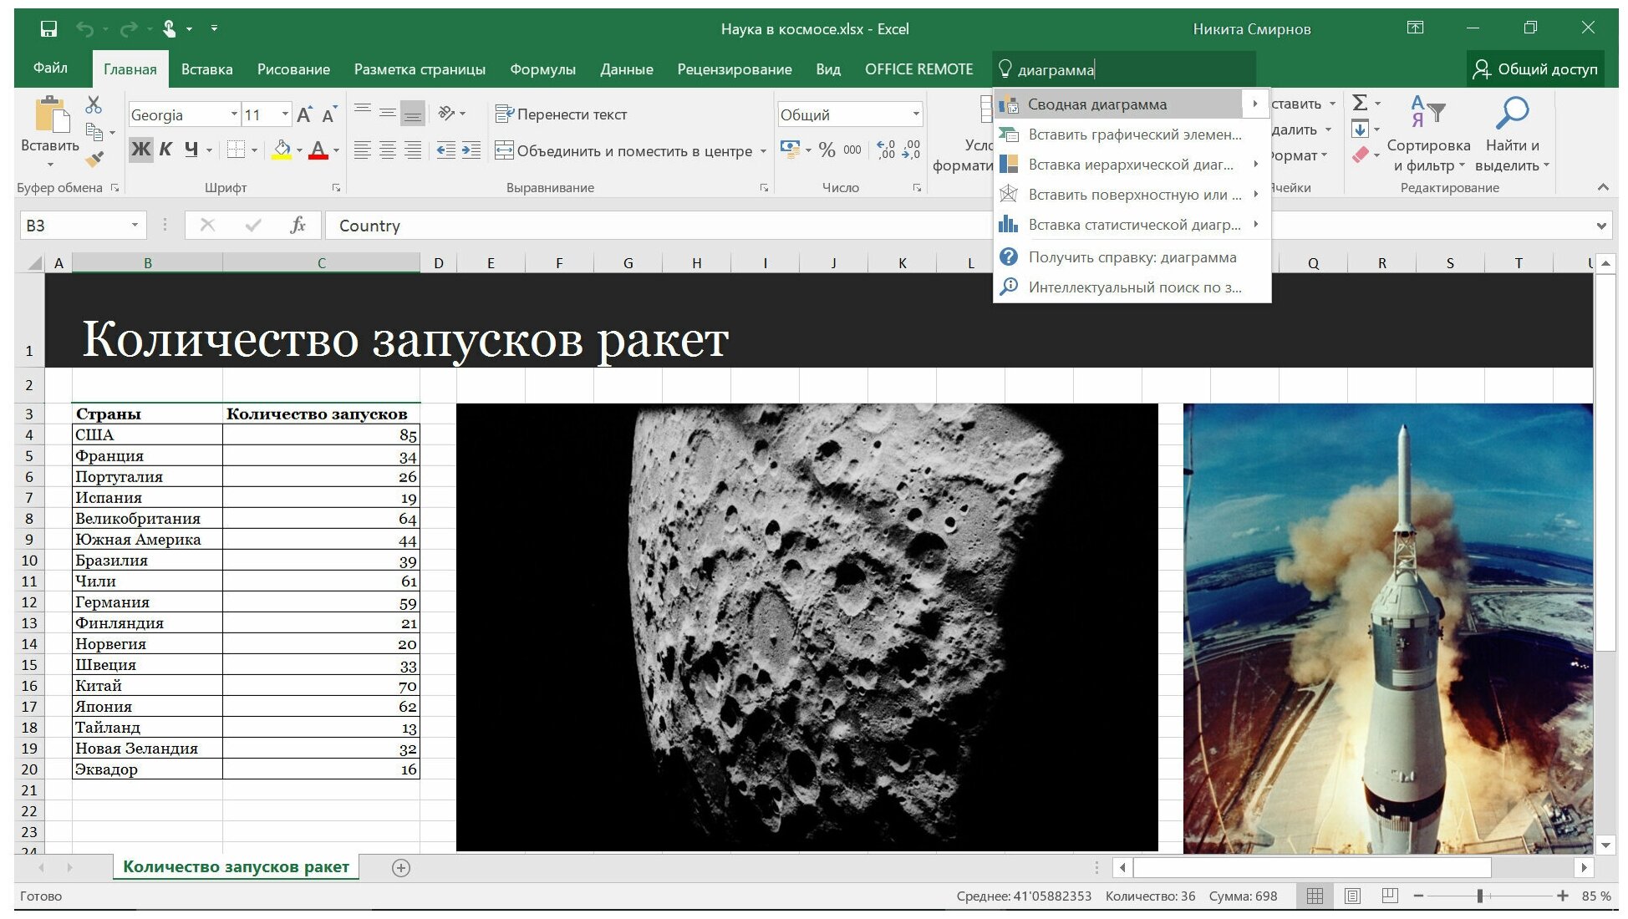This screenshot has width=1628, height=919.
Task: Apply red font color letter A
Action: click(x=318, y=150)
